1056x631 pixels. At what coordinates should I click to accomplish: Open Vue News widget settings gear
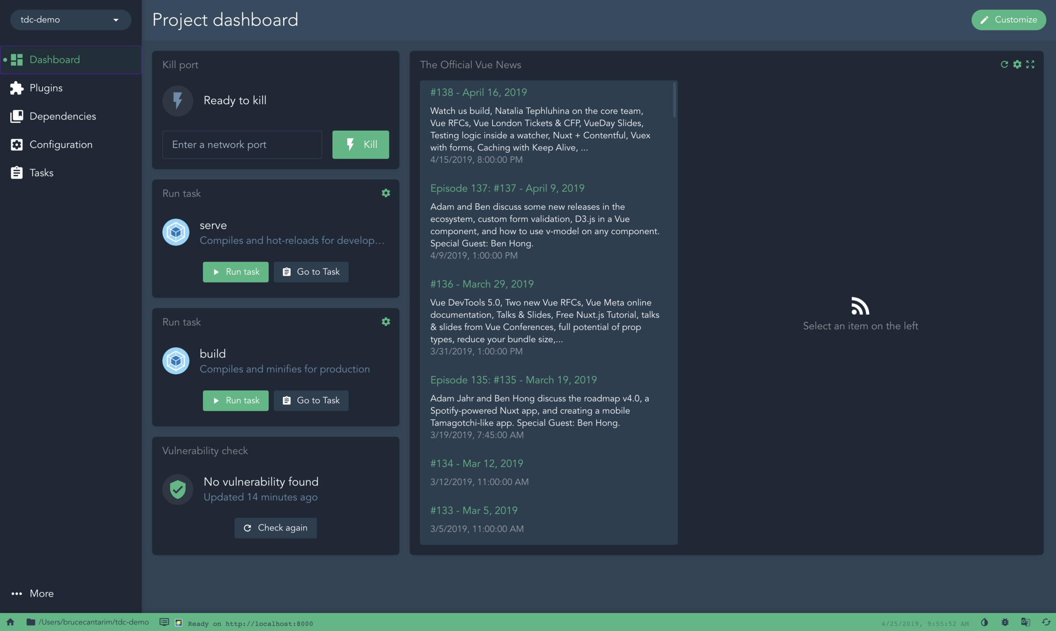coord(1017,65)
